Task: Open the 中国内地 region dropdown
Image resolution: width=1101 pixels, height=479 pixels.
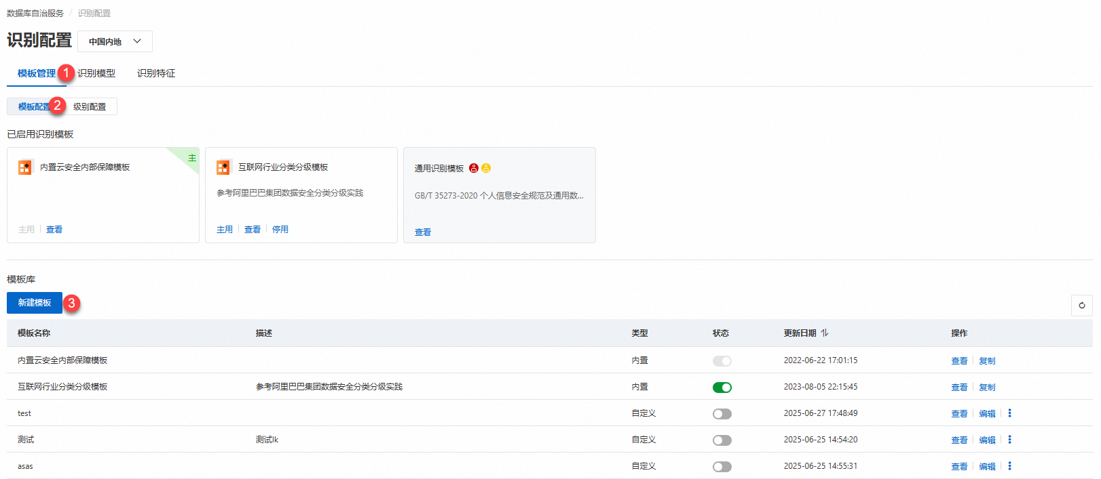Action: [x=115, y=41]
